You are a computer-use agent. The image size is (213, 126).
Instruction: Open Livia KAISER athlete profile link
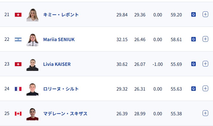pos(57,64)
